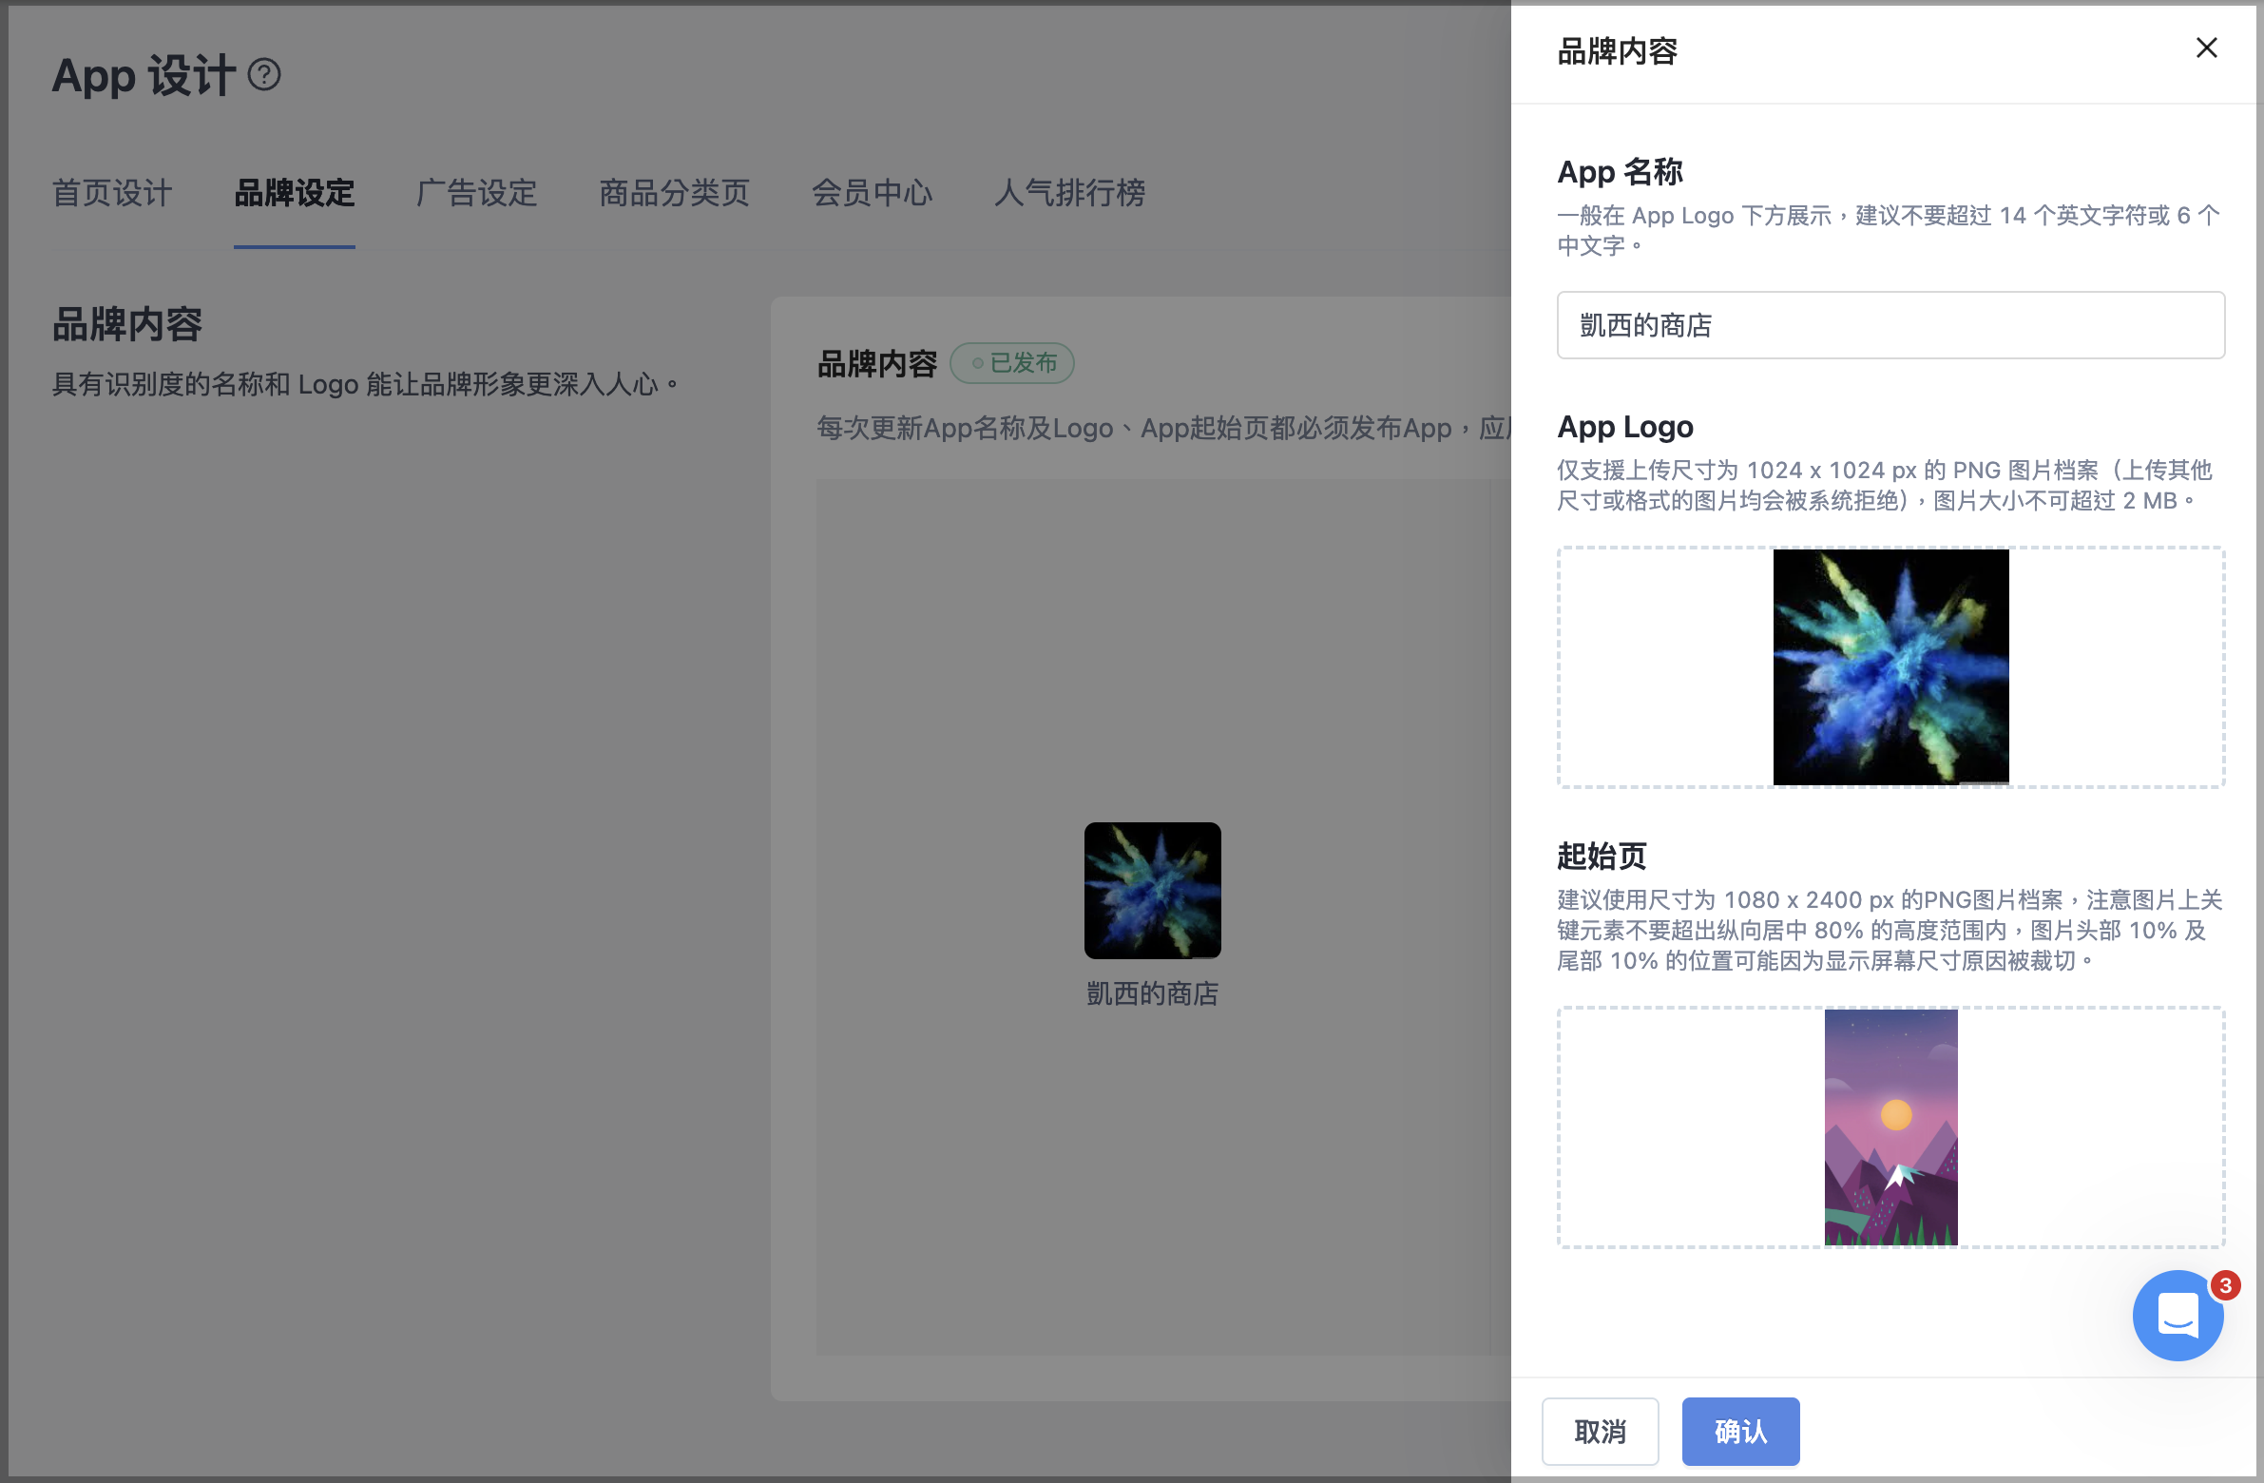The width and height of the screenshot is (2264, 1483).
Task: Click the App 设计 page title
Action: coord(143,75)
